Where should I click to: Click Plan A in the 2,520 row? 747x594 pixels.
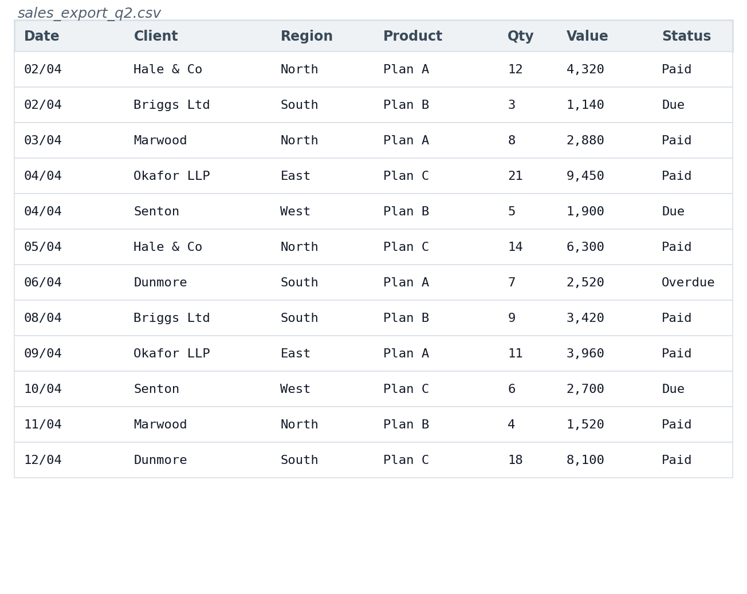pos(406,283)
